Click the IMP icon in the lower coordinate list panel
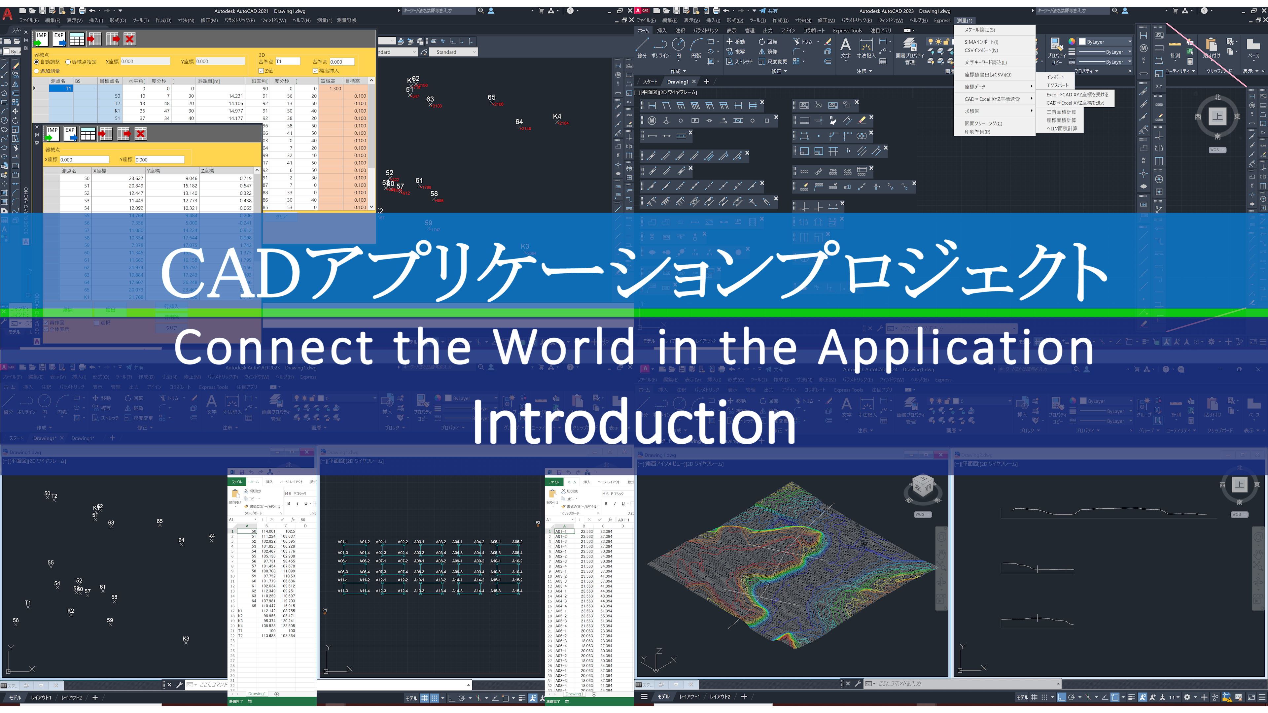The image size is (1268, 713). tap(53, 133)
